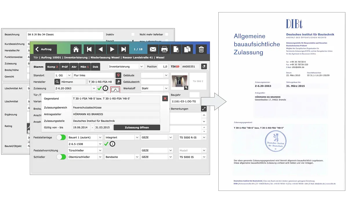Send record by email envelope icon
Viewport: 348px width, 203px height.
[x=153, y=49]
